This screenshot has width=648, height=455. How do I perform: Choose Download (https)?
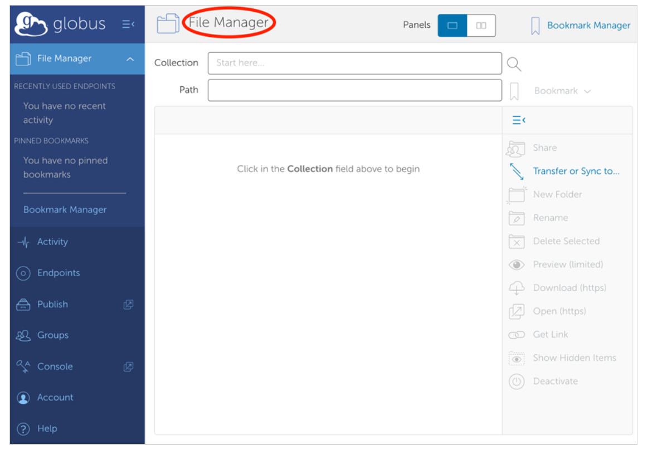(569, 288)
